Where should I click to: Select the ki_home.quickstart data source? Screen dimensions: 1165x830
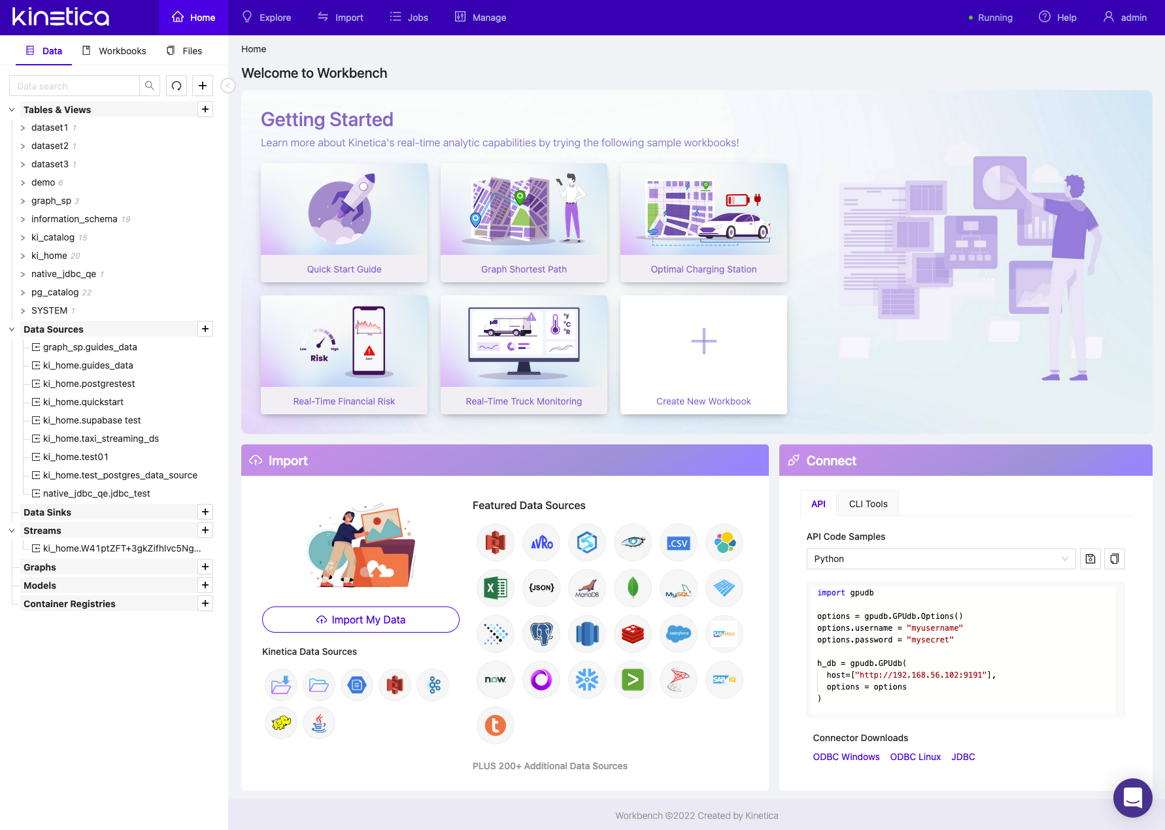(x=83, y=402)
